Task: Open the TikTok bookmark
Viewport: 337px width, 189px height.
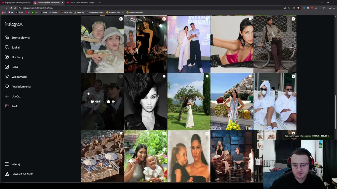Action: click(x=19, y=12)
